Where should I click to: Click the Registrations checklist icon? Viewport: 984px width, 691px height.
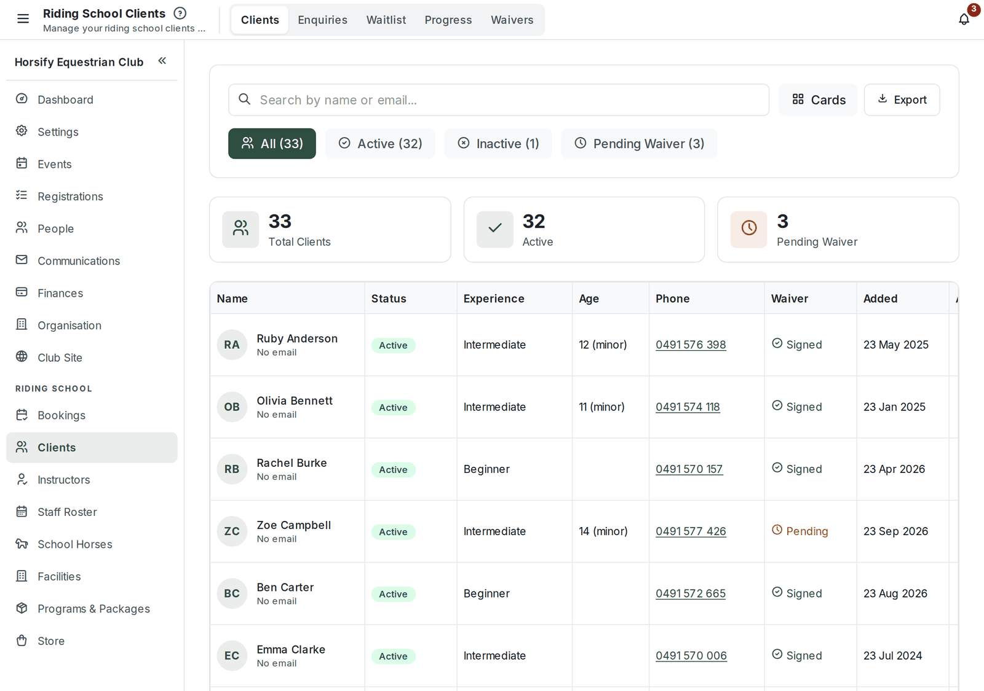pos(22,195)
